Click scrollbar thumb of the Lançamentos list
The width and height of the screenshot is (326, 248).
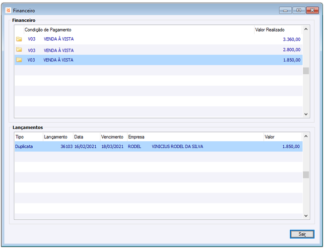[306, 175]
